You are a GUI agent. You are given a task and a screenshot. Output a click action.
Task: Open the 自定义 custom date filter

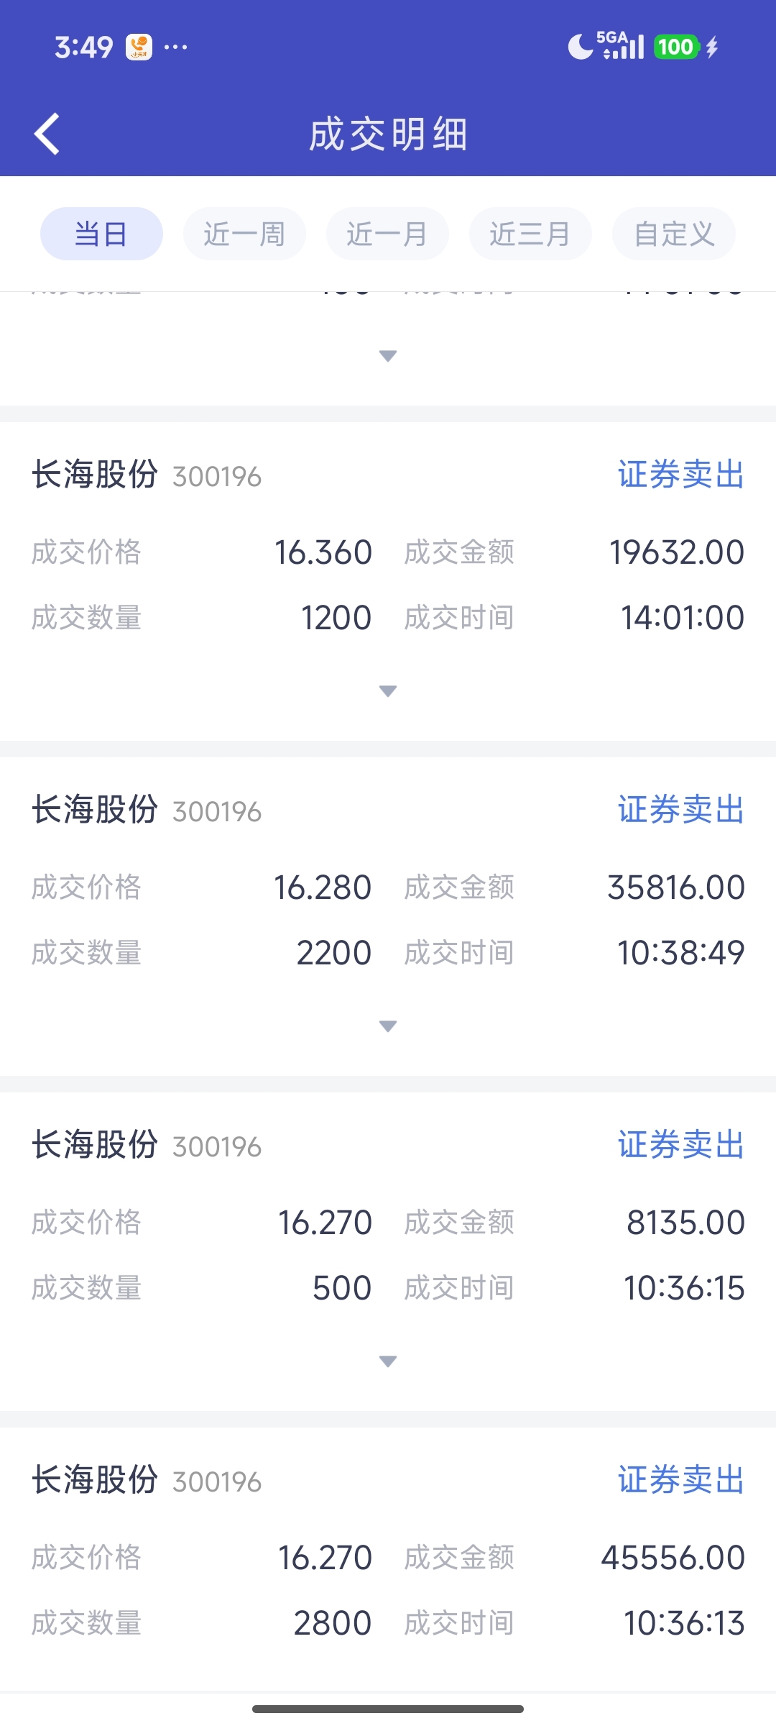pos(673,234)
